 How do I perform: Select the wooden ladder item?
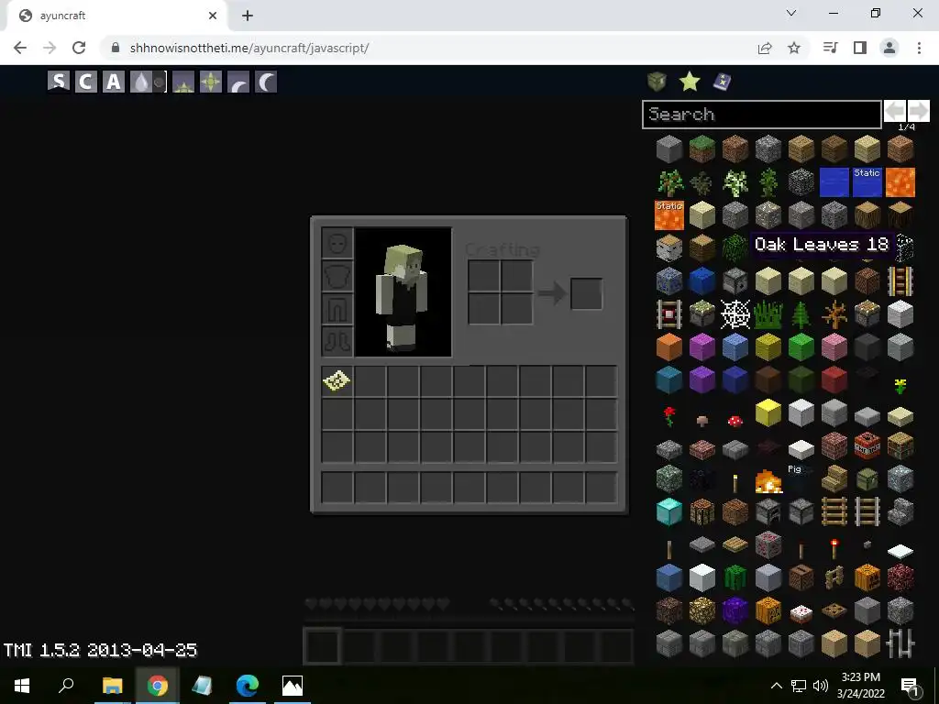coord(834,511)
